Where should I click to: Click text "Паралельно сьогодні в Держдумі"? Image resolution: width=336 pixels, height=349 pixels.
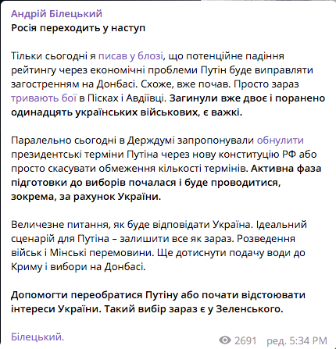click(93, 141)
